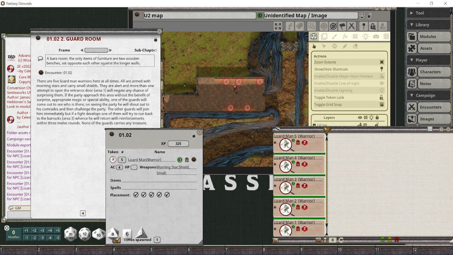Screen dimensions: 453x255
Task: Click the crossed swords icon on map toolbar
Action: click(351, 27)
